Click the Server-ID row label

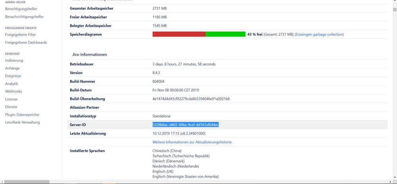(78, 125)
